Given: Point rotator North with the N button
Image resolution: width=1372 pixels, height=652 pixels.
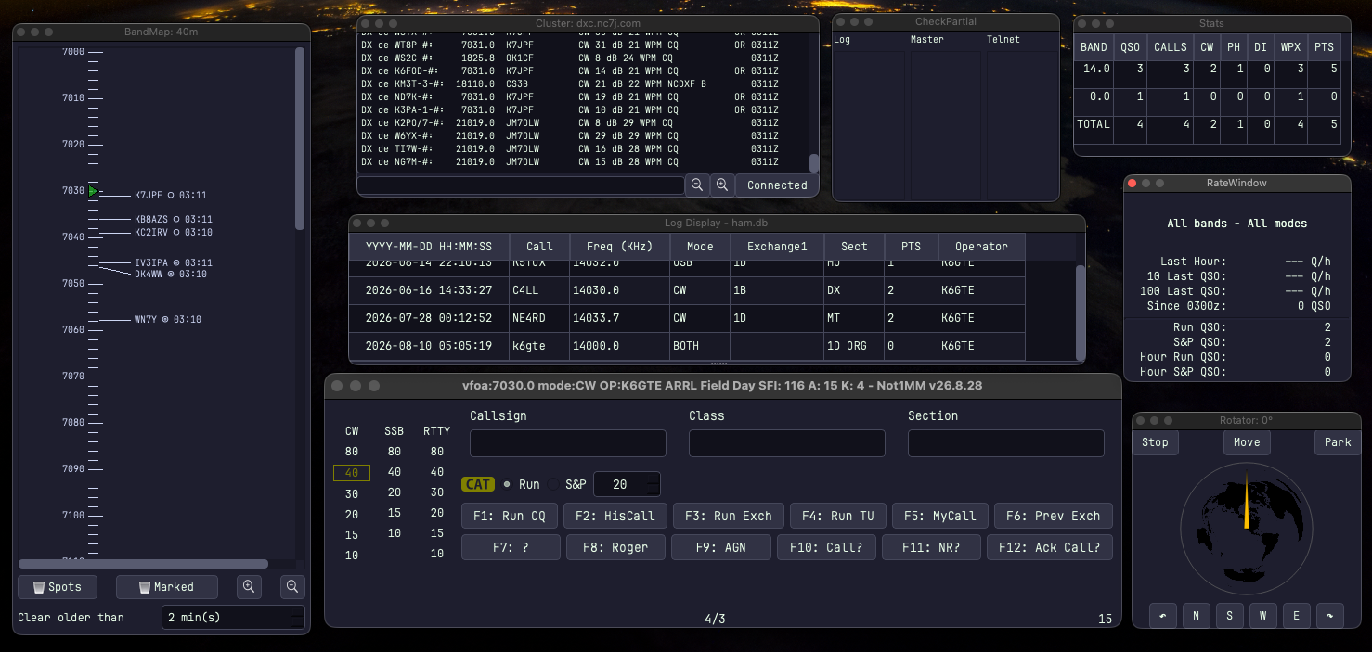Looking at the screenshot, I should (x=1197, y=615).
